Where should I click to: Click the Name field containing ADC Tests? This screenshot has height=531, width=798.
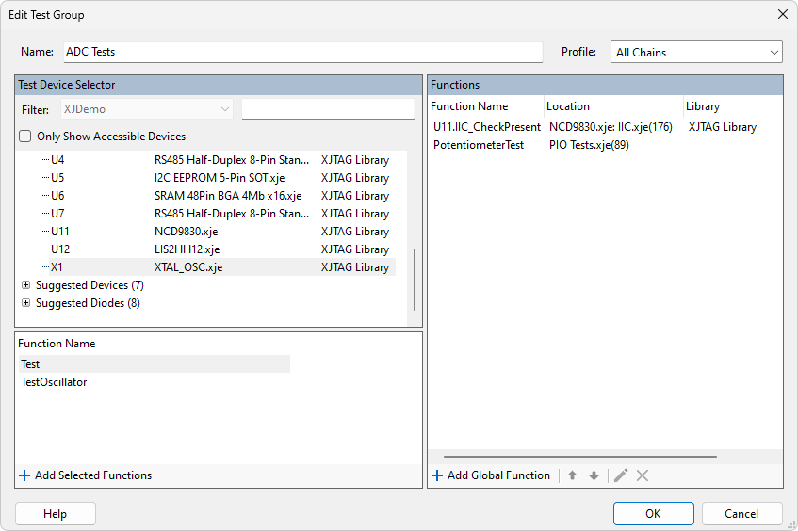(x=302, y=53)
